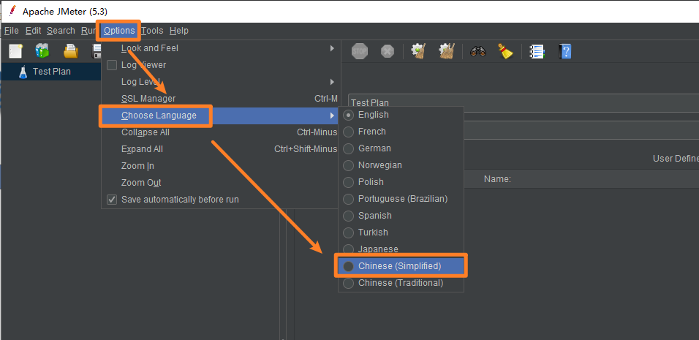Select Chinese (Simplified) language option

401,266
